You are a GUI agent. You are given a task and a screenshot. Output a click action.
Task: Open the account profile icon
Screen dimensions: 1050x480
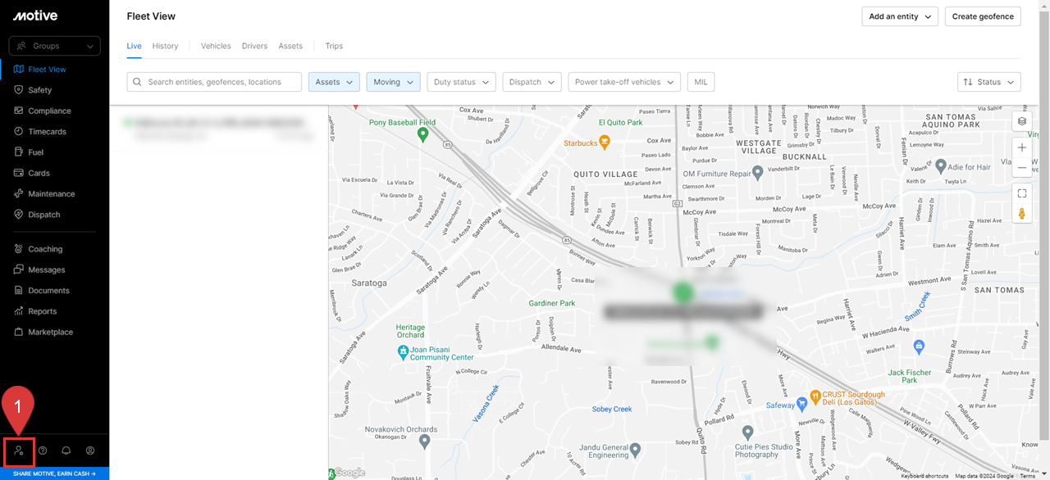point(89,451)
